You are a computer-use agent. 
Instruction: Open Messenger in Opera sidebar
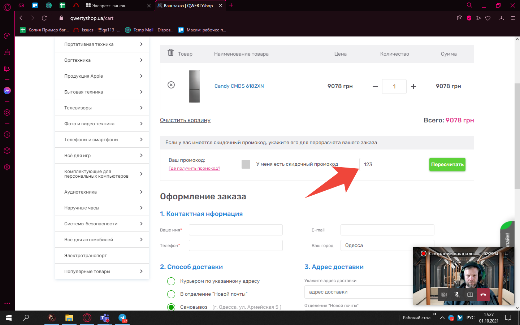7,91
